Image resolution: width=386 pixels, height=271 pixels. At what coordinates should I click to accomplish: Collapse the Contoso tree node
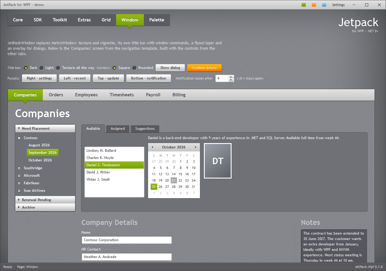coord(19,138)
